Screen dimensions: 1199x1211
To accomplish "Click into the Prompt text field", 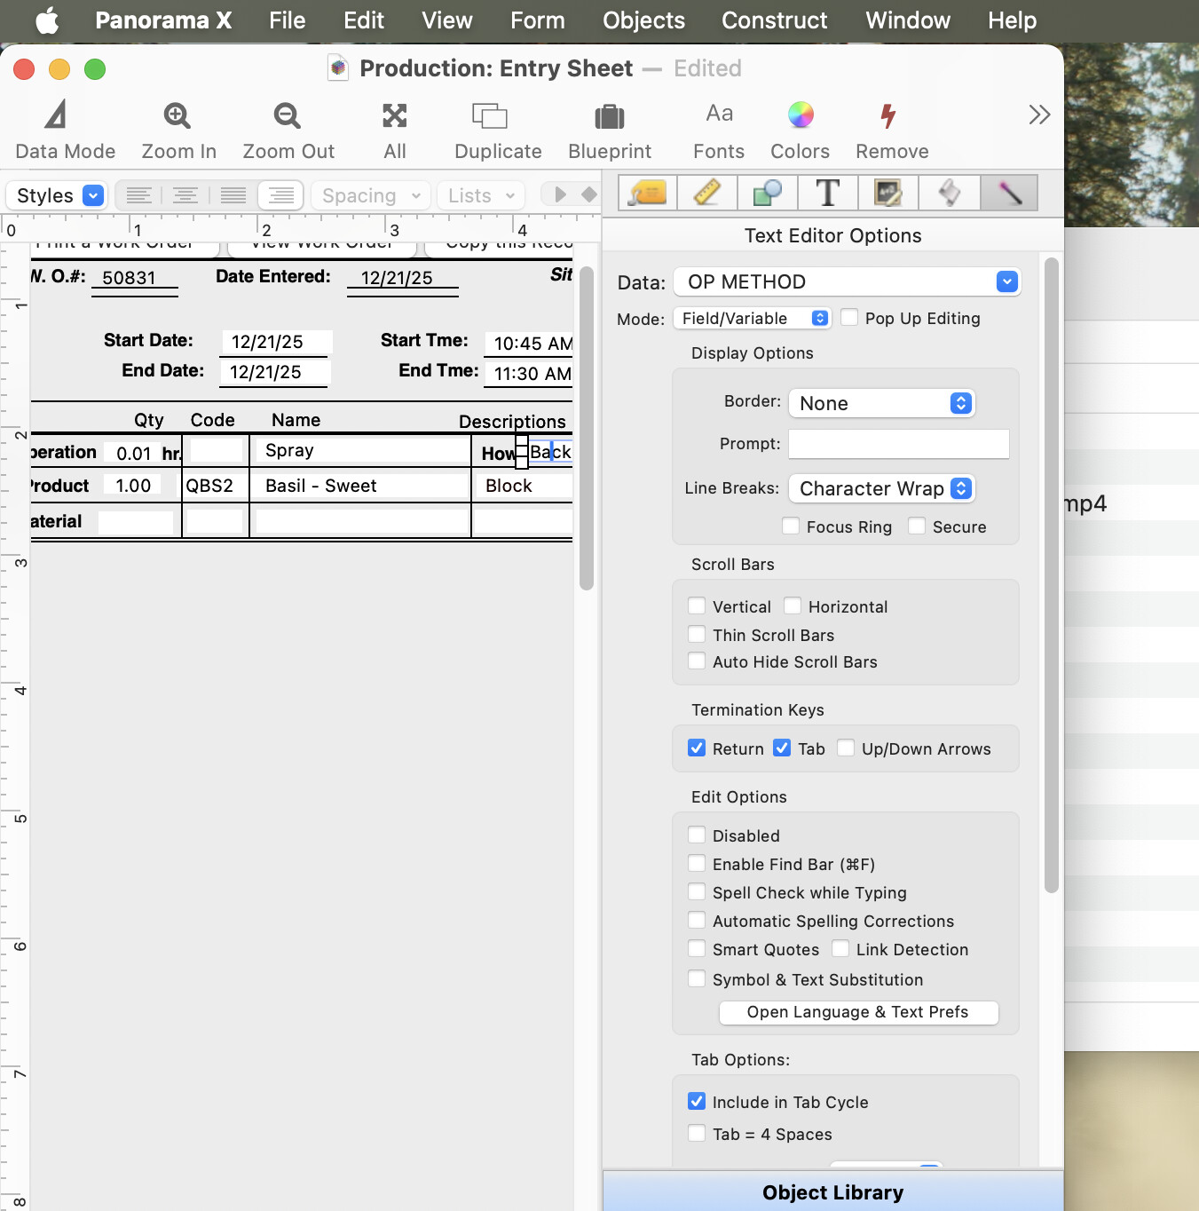I will pyautogui.click(x=898, y=444).
